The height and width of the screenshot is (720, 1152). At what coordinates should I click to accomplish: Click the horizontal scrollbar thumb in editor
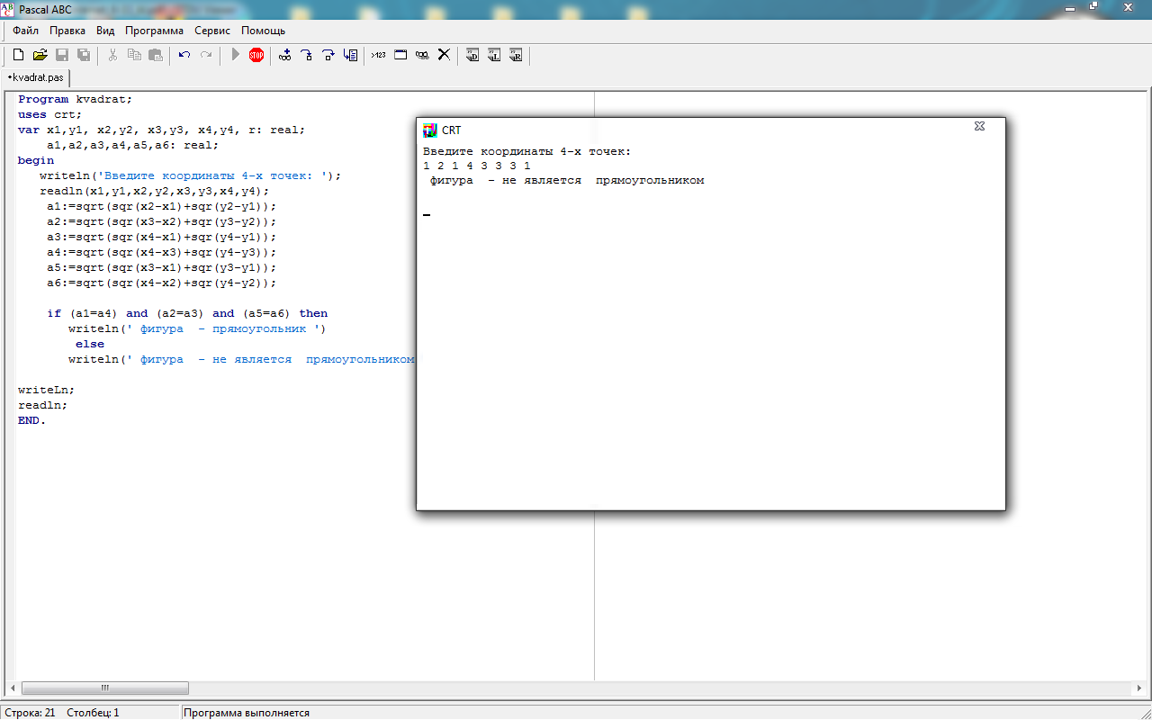104,688
